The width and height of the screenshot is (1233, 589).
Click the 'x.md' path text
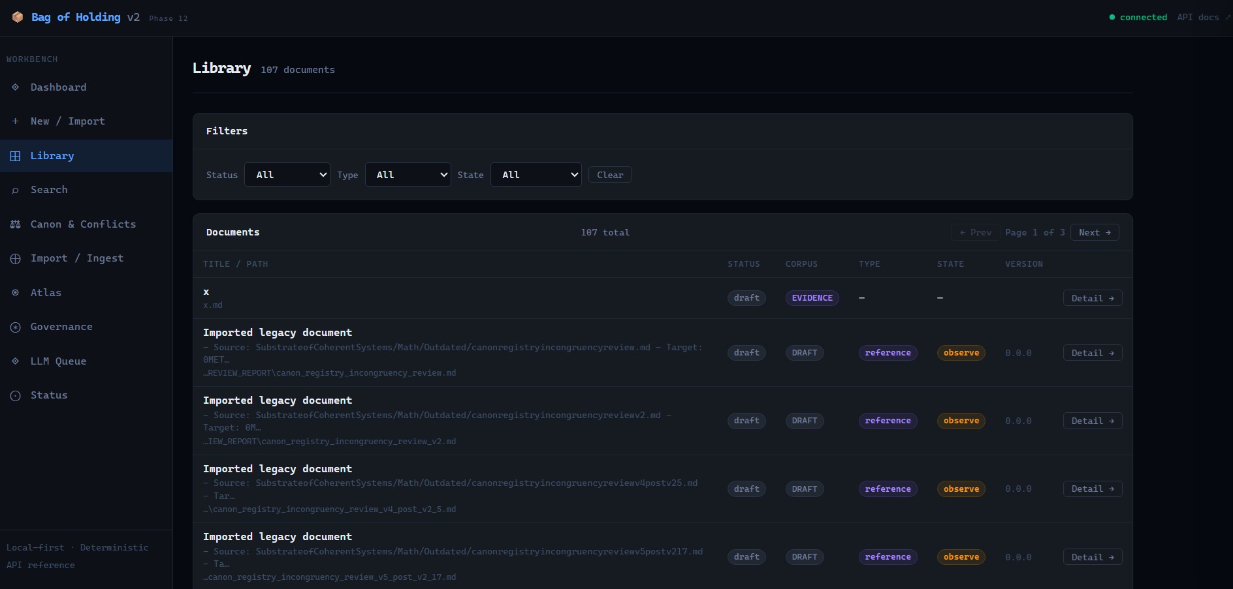[x=213, y=305]
